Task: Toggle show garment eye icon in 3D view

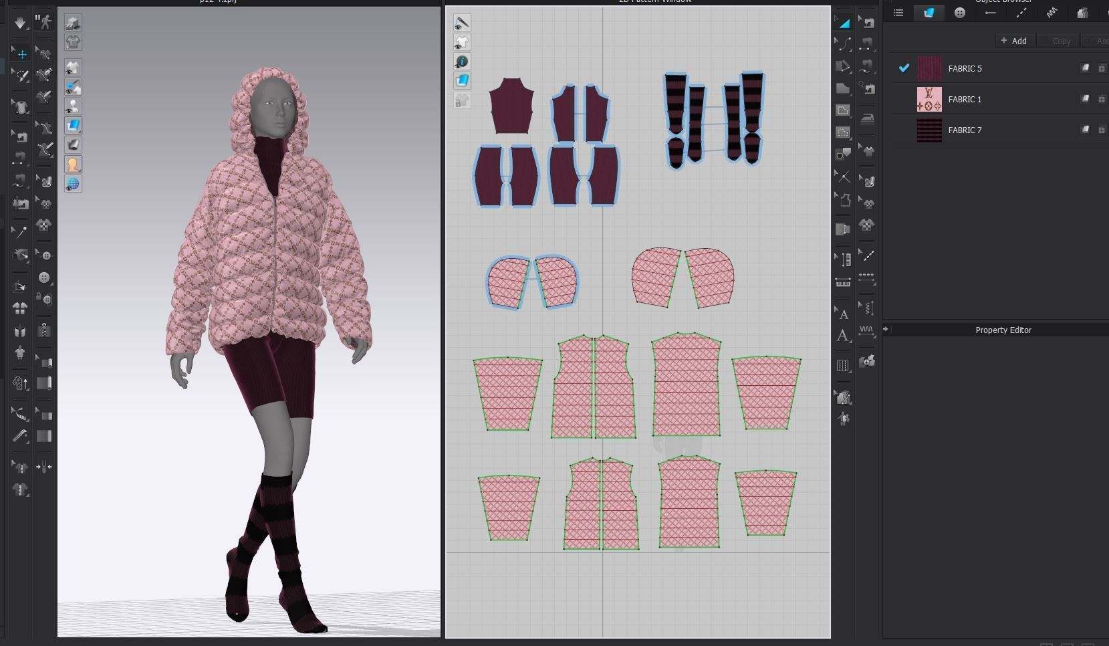Action: point(73,67)
